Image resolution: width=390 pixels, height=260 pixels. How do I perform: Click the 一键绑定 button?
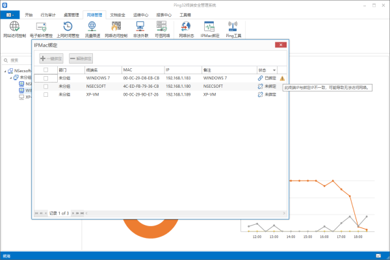click(51, 58)
